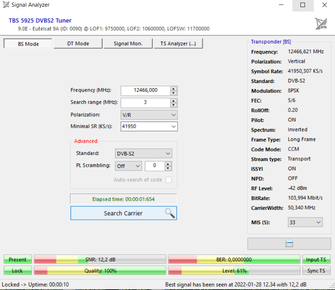The height and width of the screenshot is (290, 335).
Task: Click the Symbol Rate value 41950,307 KS/s
Action: [x=305, y=71]
